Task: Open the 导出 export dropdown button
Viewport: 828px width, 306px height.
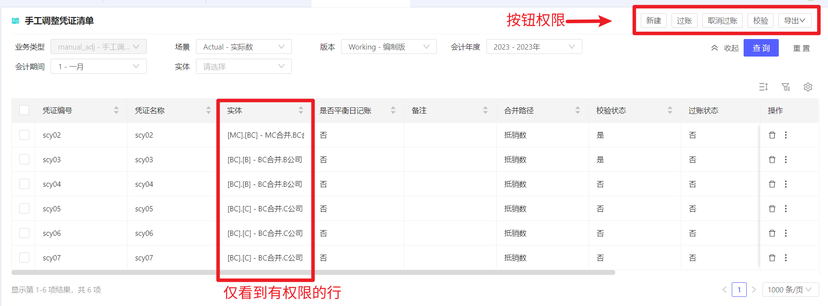Action: (x=794, y=21)
